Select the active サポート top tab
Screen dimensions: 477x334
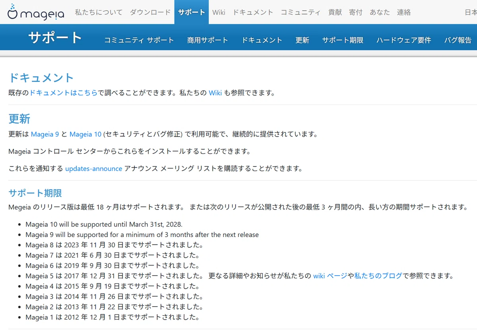click(192, 12)
